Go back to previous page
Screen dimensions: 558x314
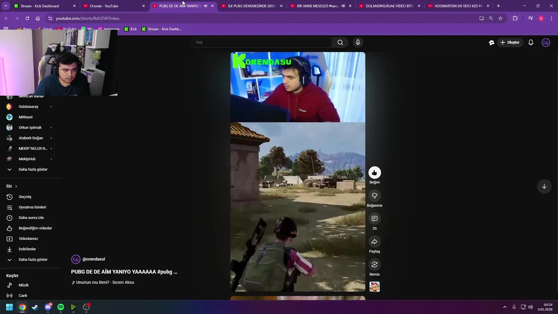click(x=6, y=18)
